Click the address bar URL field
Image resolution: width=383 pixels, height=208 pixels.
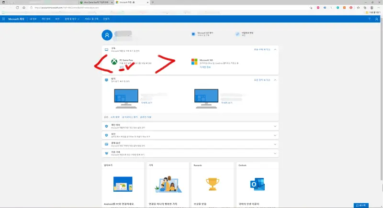tap(169, 8)
